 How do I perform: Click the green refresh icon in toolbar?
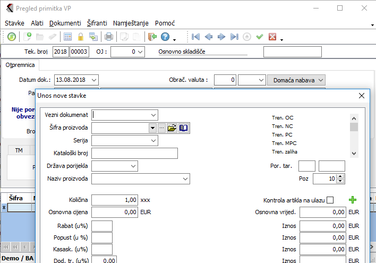[x=11, y=37]
